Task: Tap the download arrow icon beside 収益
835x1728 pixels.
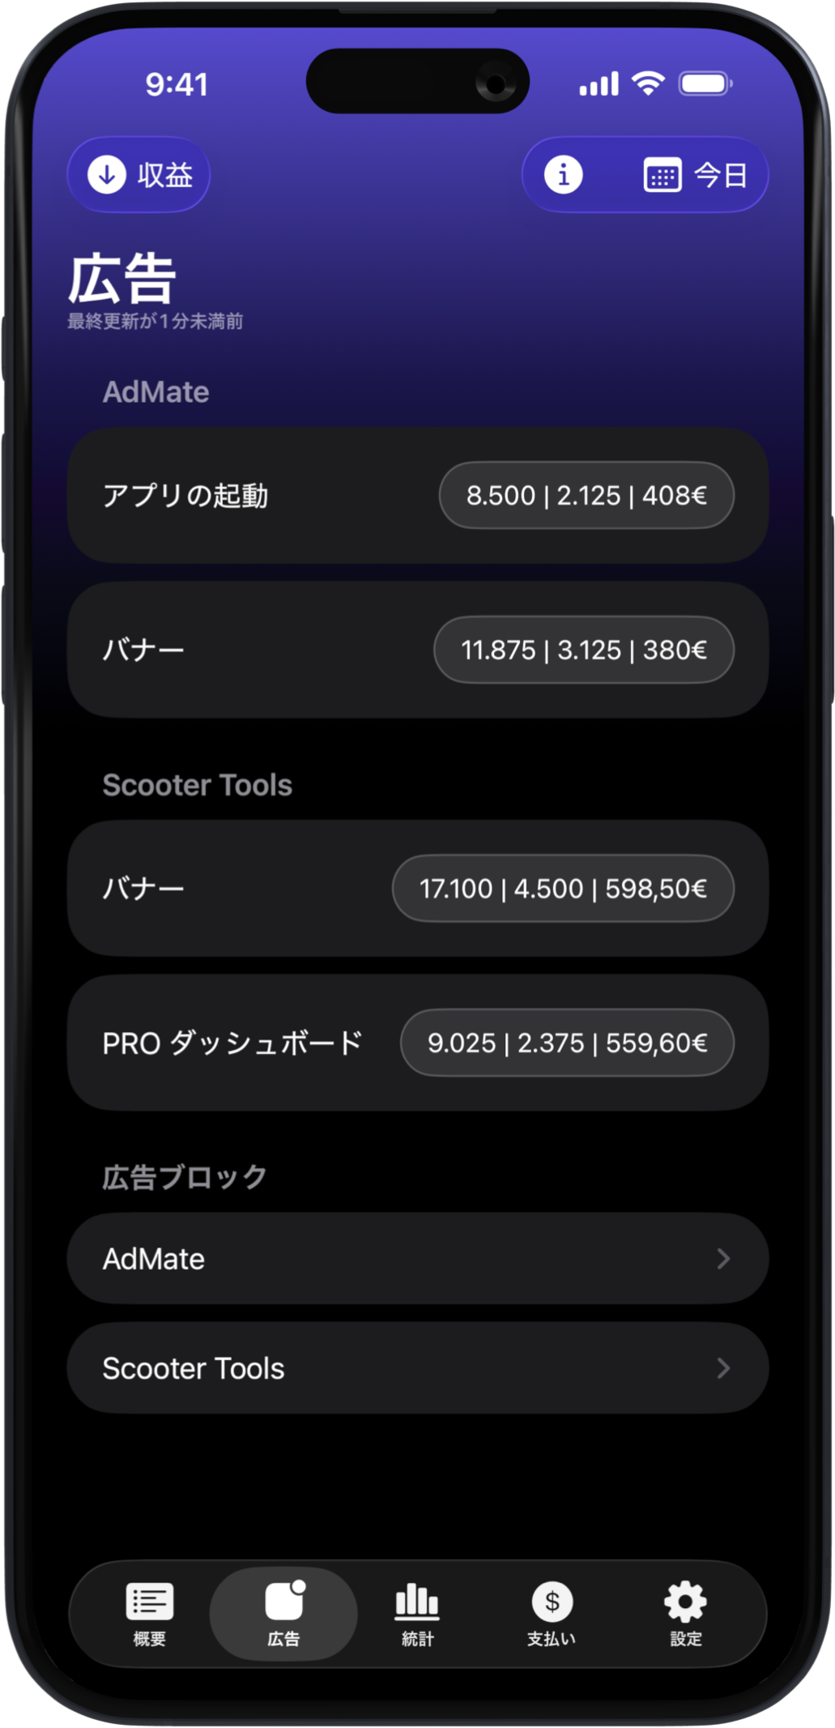Action: pos(107,175)
